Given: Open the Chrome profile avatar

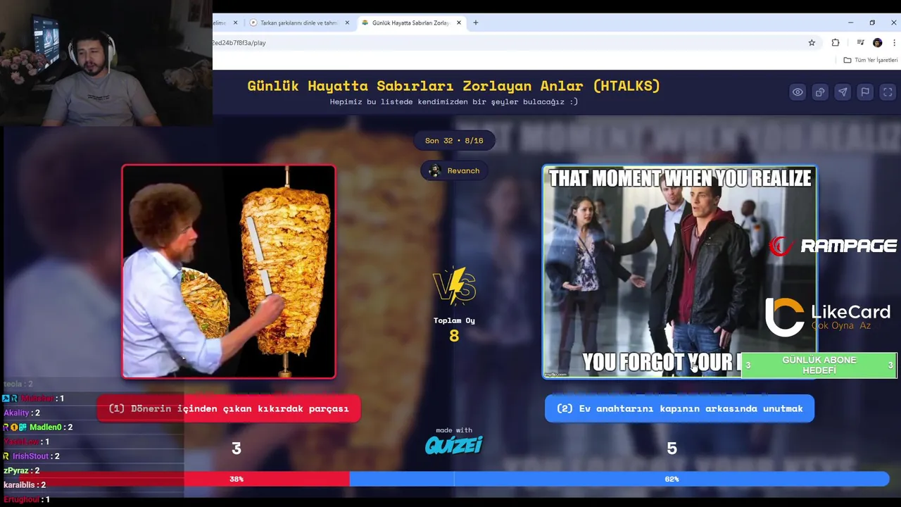Looking at the screenshot, I should click(x=877, y=43).
